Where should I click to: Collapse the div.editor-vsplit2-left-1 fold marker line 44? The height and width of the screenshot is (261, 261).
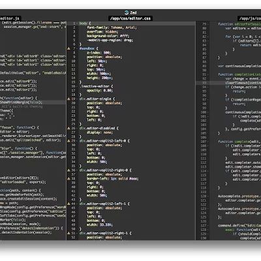[x=77, y=204]
